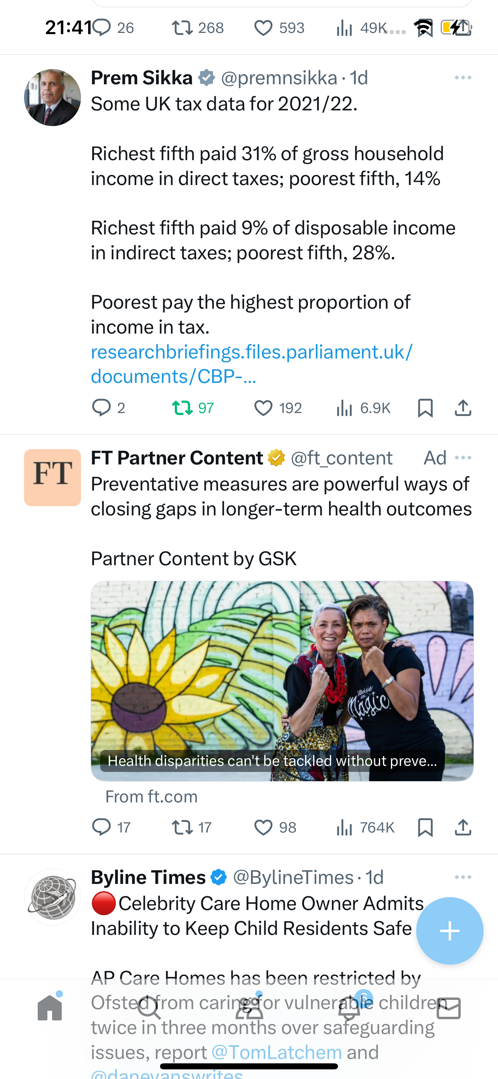This screenshot has width=498, height=1079.
Task: Share Prem Sikka's tweet
Action: pyautogui.click(x=463, y=407)
